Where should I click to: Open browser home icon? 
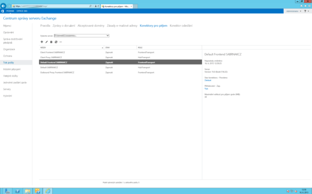click(x=301, y=6)
